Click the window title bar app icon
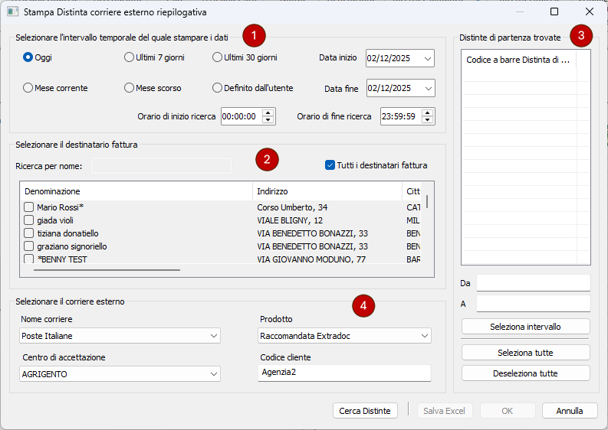The width and height of the screenshot is (608, 430). click(12, 12)
